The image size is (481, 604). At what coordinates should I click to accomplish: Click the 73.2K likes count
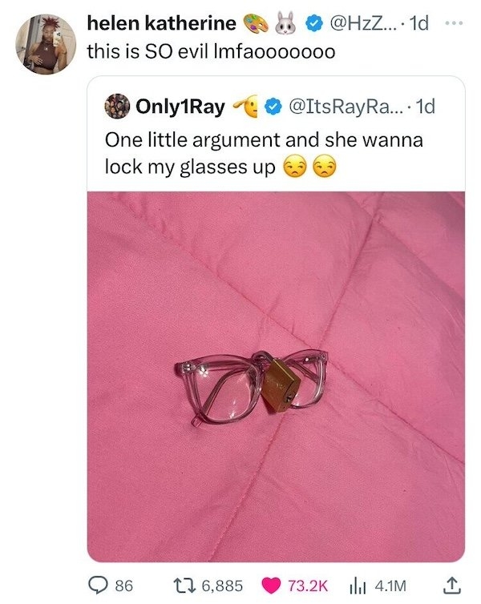pos(308,586)
